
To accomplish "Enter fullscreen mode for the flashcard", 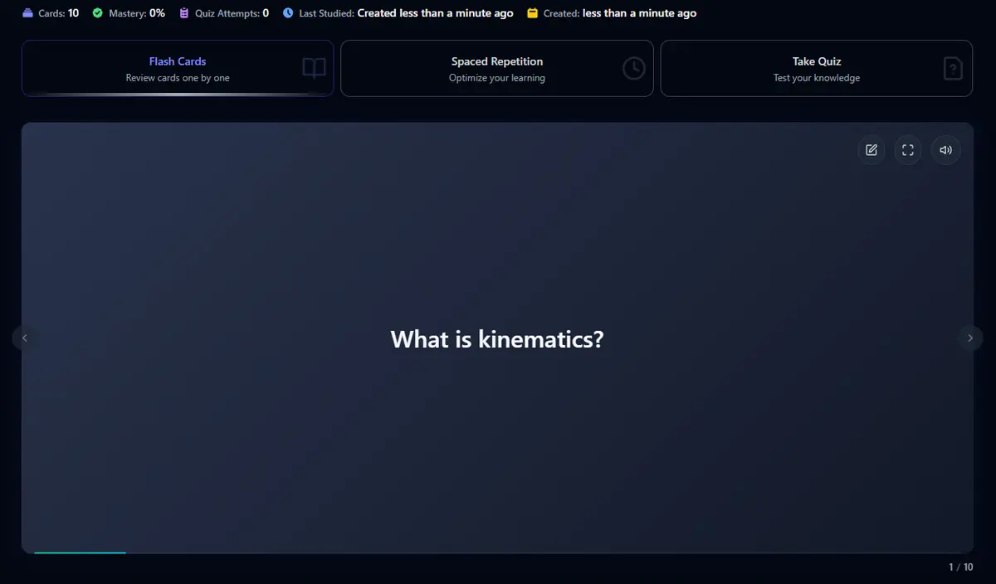I will 907,150.
